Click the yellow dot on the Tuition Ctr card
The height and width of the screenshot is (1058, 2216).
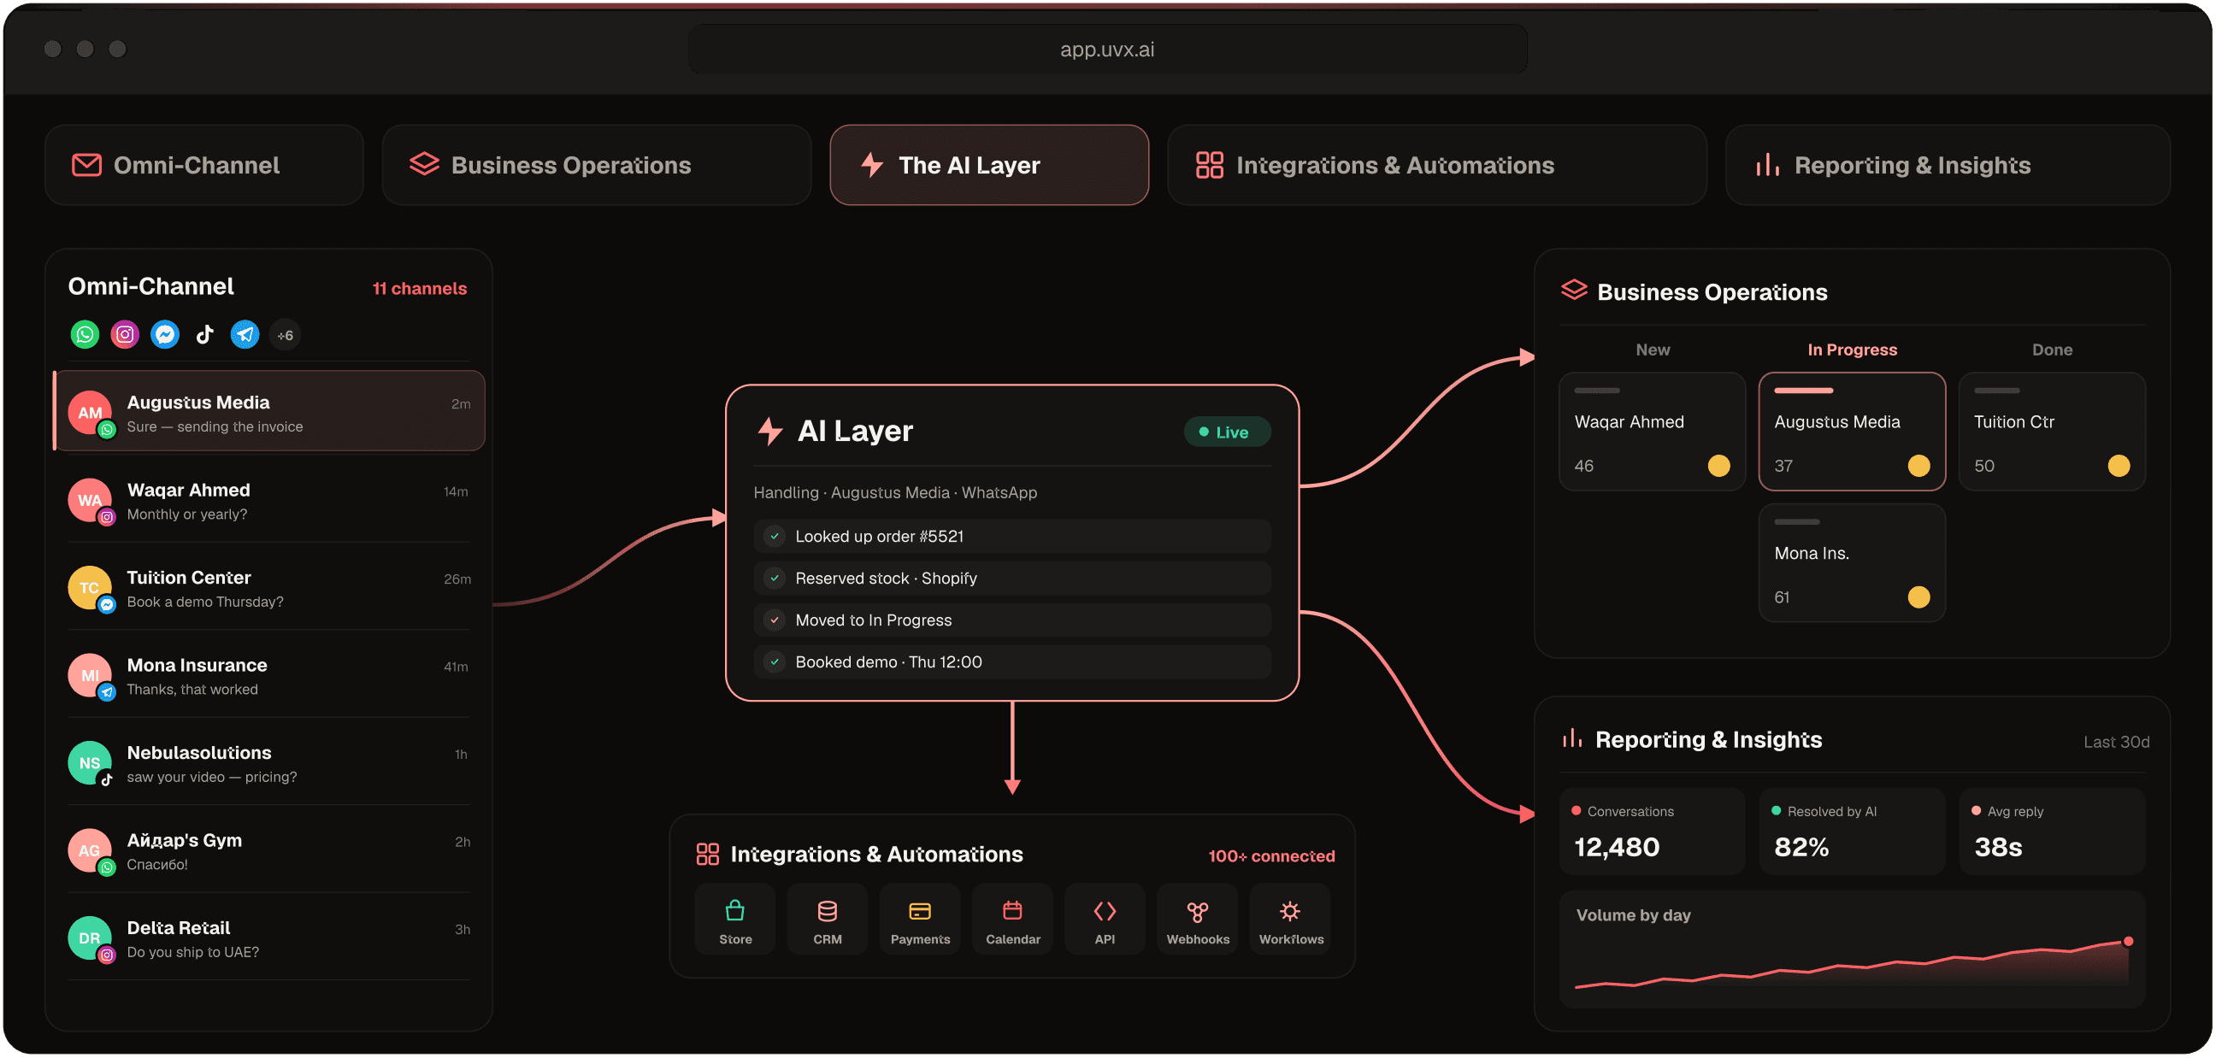pyautogui.click(x=2119, y=467)
